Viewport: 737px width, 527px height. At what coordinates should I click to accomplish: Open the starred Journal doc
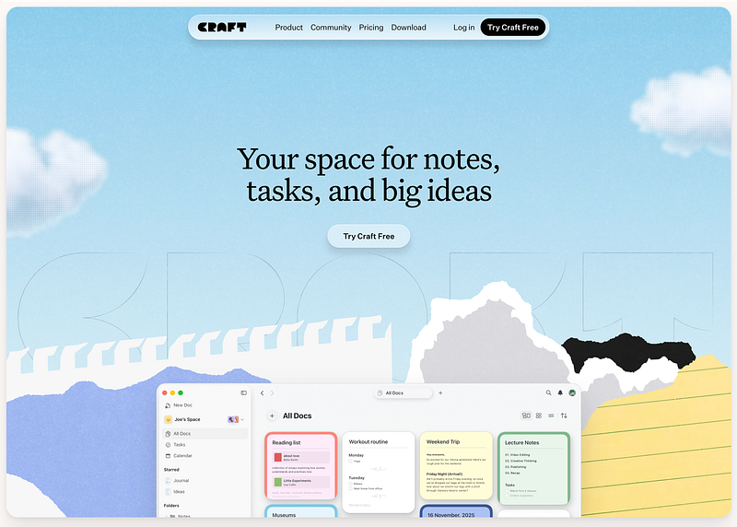point(177,480)
